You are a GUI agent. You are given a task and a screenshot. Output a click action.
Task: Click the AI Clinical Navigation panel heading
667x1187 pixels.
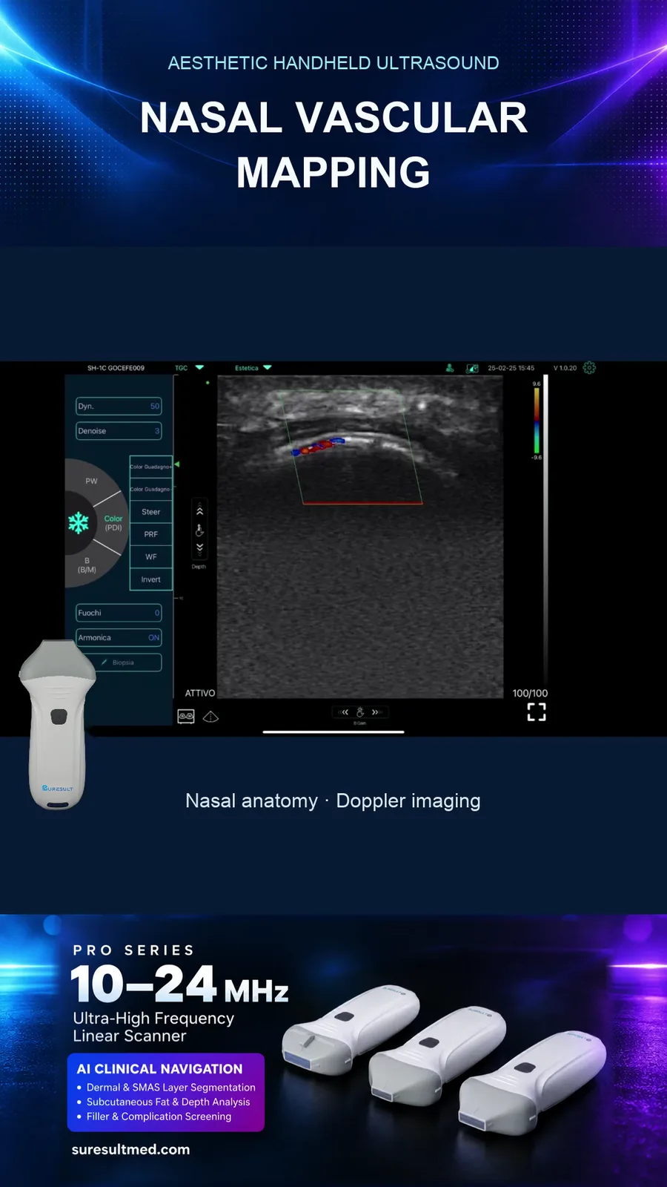(x=160, y=1069)
